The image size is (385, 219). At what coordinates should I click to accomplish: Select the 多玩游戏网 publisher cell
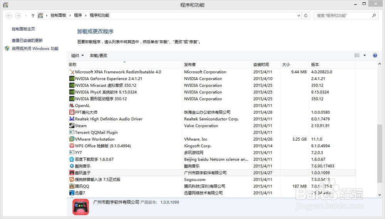(x=194, y=153)
